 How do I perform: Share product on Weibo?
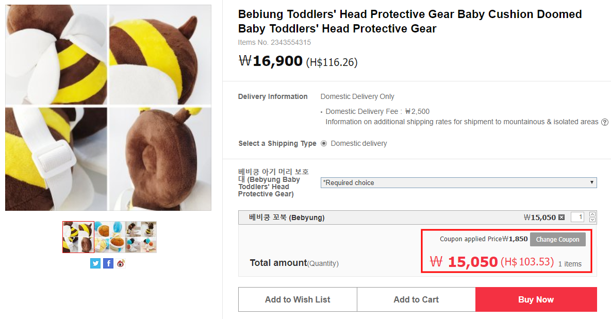tap(121, 263)
